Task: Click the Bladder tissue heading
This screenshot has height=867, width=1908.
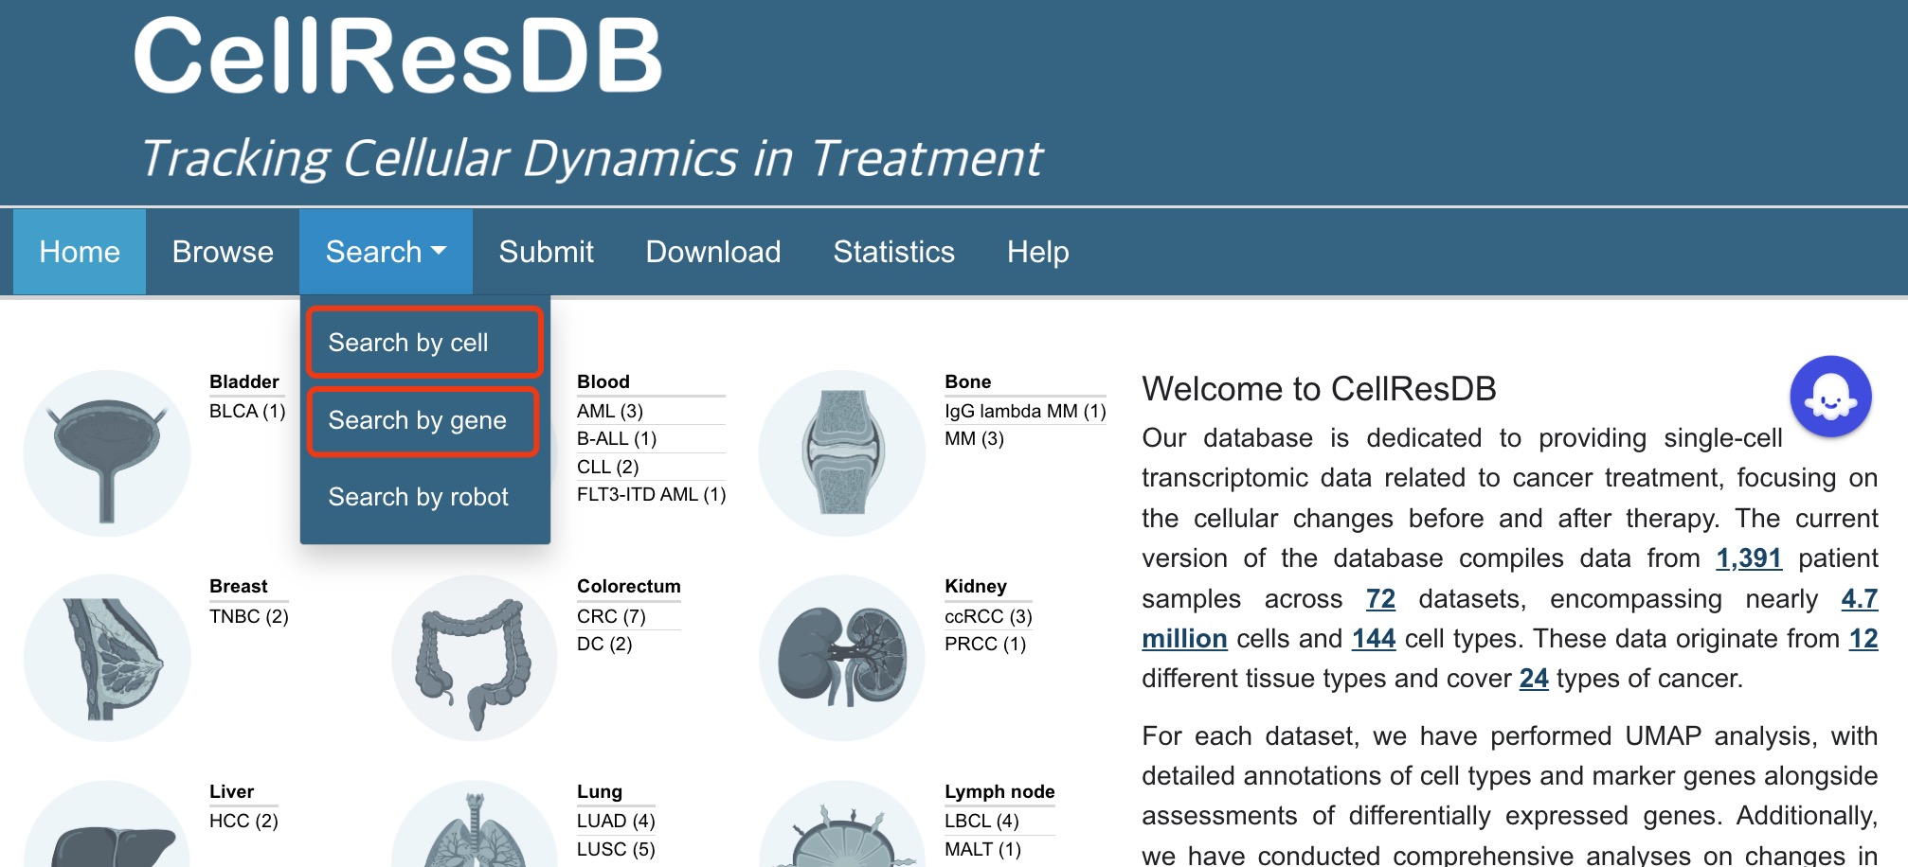Action: [x=244, y=381]
